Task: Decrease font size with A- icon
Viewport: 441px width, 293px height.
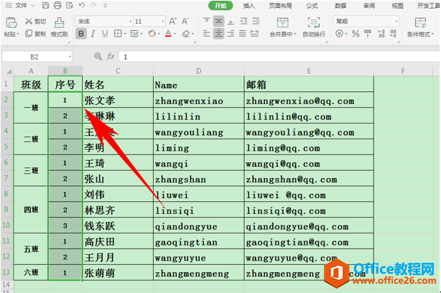Action: (x=185, y=21)
